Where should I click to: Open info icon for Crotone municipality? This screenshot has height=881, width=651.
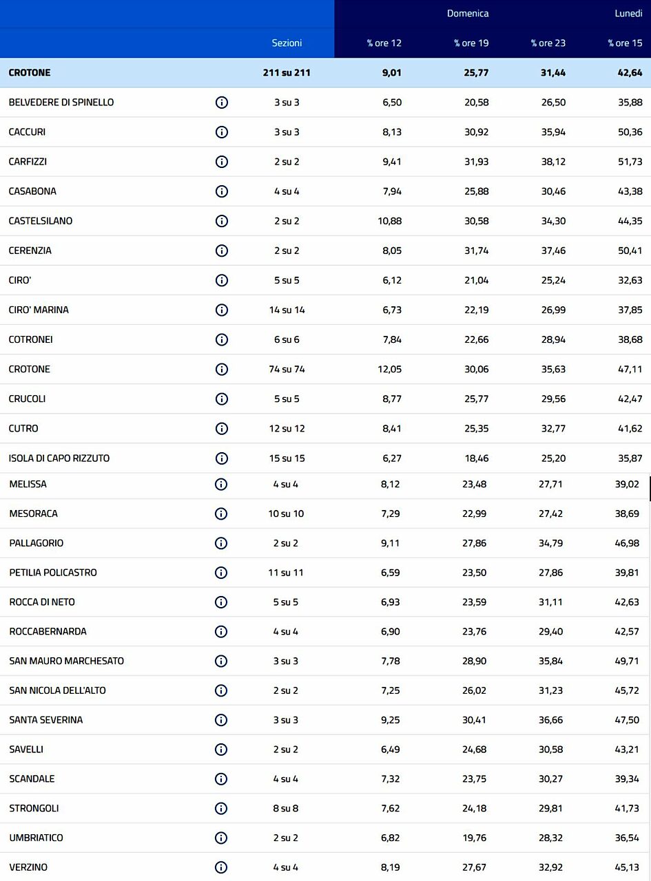(222, 369)
